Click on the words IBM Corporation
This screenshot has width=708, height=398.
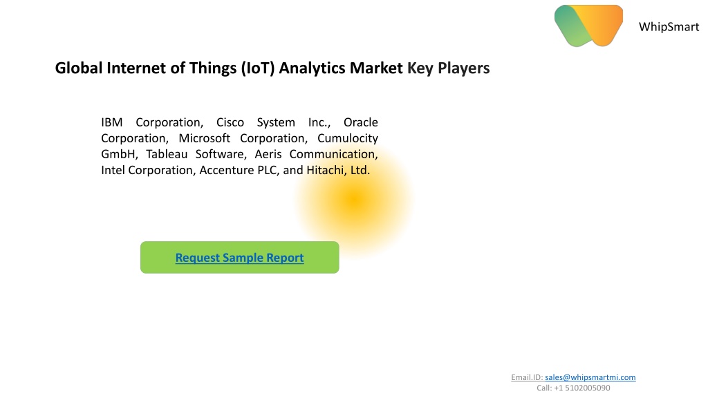152,122
